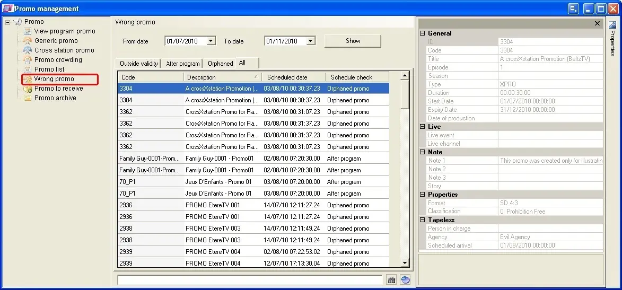Click the Generic promo tree icon
The height and width of the screenshot is (290, 622).
28,41
